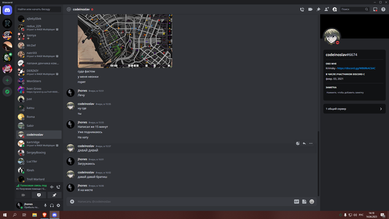The image size is (389, 219).
Task: Open system tray volume icon
Action: coord(355,215)
